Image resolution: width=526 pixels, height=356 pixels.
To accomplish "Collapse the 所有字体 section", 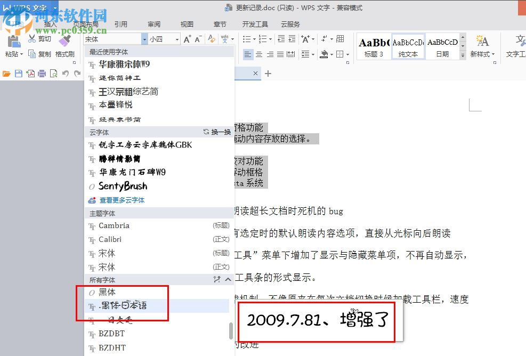I will (x=229, y=280).
